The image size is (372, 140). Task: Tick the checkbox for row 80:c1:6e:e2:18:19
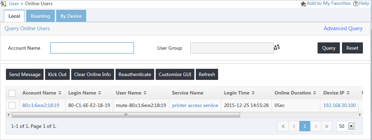pos(12,105)
